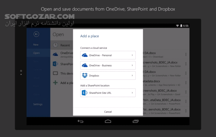Connect OneDrive - Business service
The width and height of the screenshot is (216, 137).
tap(108, 65)
